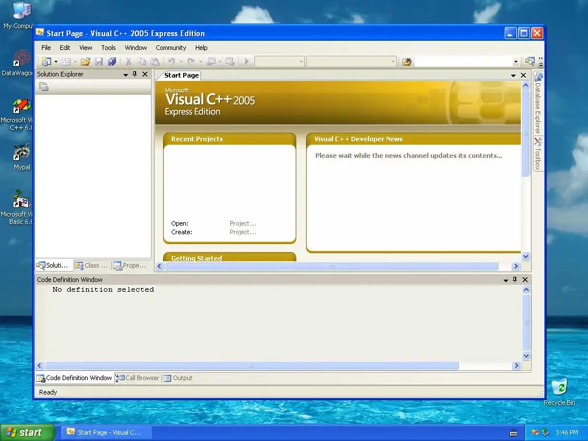
Task: Click the Getting Started heading
Action: click(x=196, y=258)
